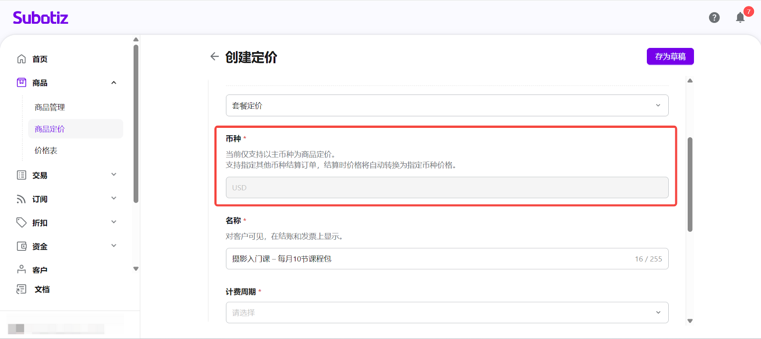This screenshot has width=761, height=339.
Task: Open the help question mark icon
Action: 714,18
